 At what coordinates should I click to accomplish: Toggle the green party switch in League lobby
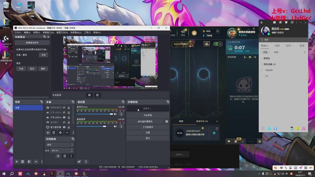pos(218,44)
